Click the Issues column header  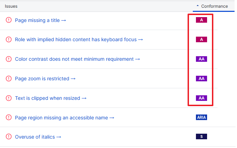coord(11,6)
